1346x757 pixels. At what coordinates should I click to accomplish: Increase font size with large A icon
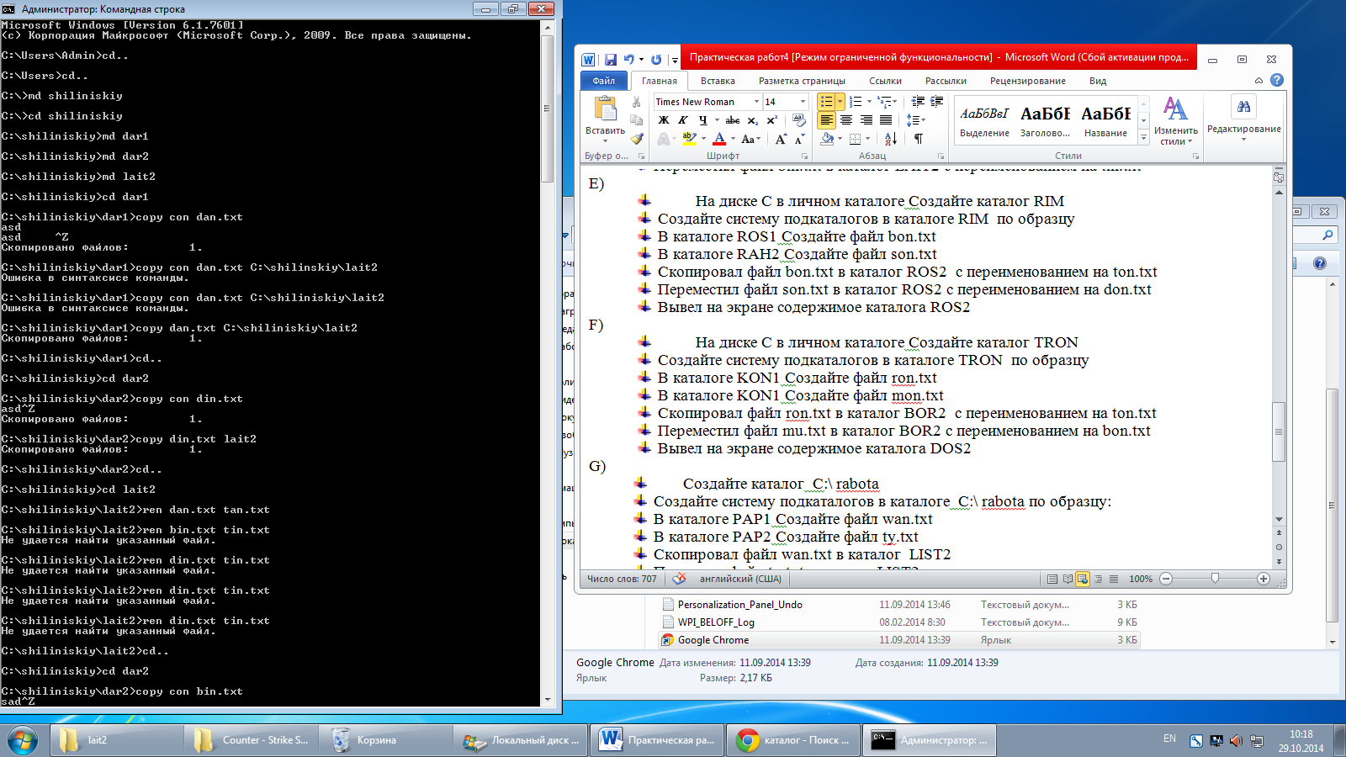[781, 139]
